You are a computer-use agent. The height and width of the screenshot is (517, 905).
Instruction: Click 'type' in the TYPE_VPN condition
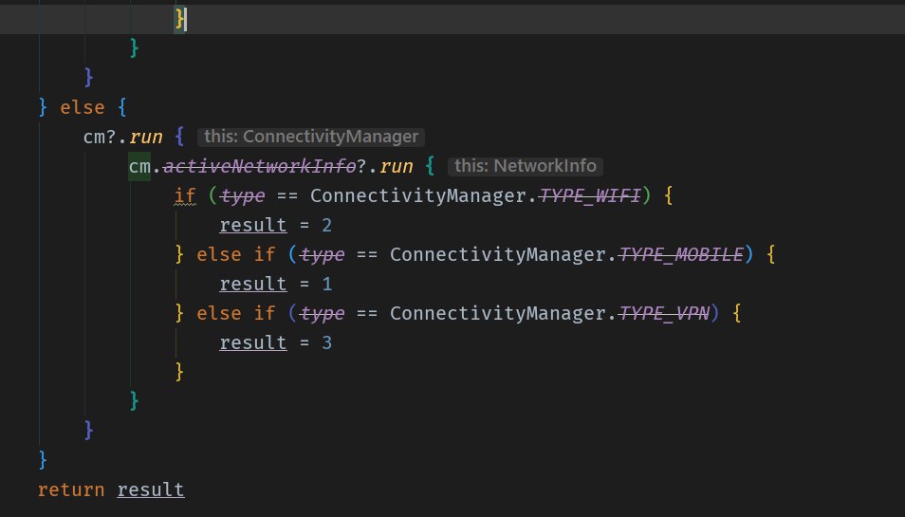coord(322,313)
